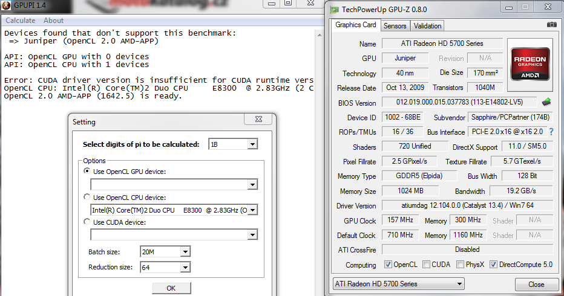
Task: Click the camera screenshot icon in GPU-Z
Action: coord(551,25)
